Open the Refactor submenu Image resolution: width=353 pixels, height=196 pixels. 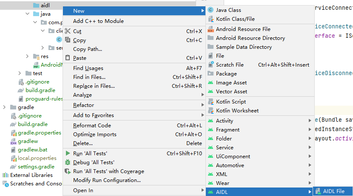pyautogui.click(x=134, y=105)
